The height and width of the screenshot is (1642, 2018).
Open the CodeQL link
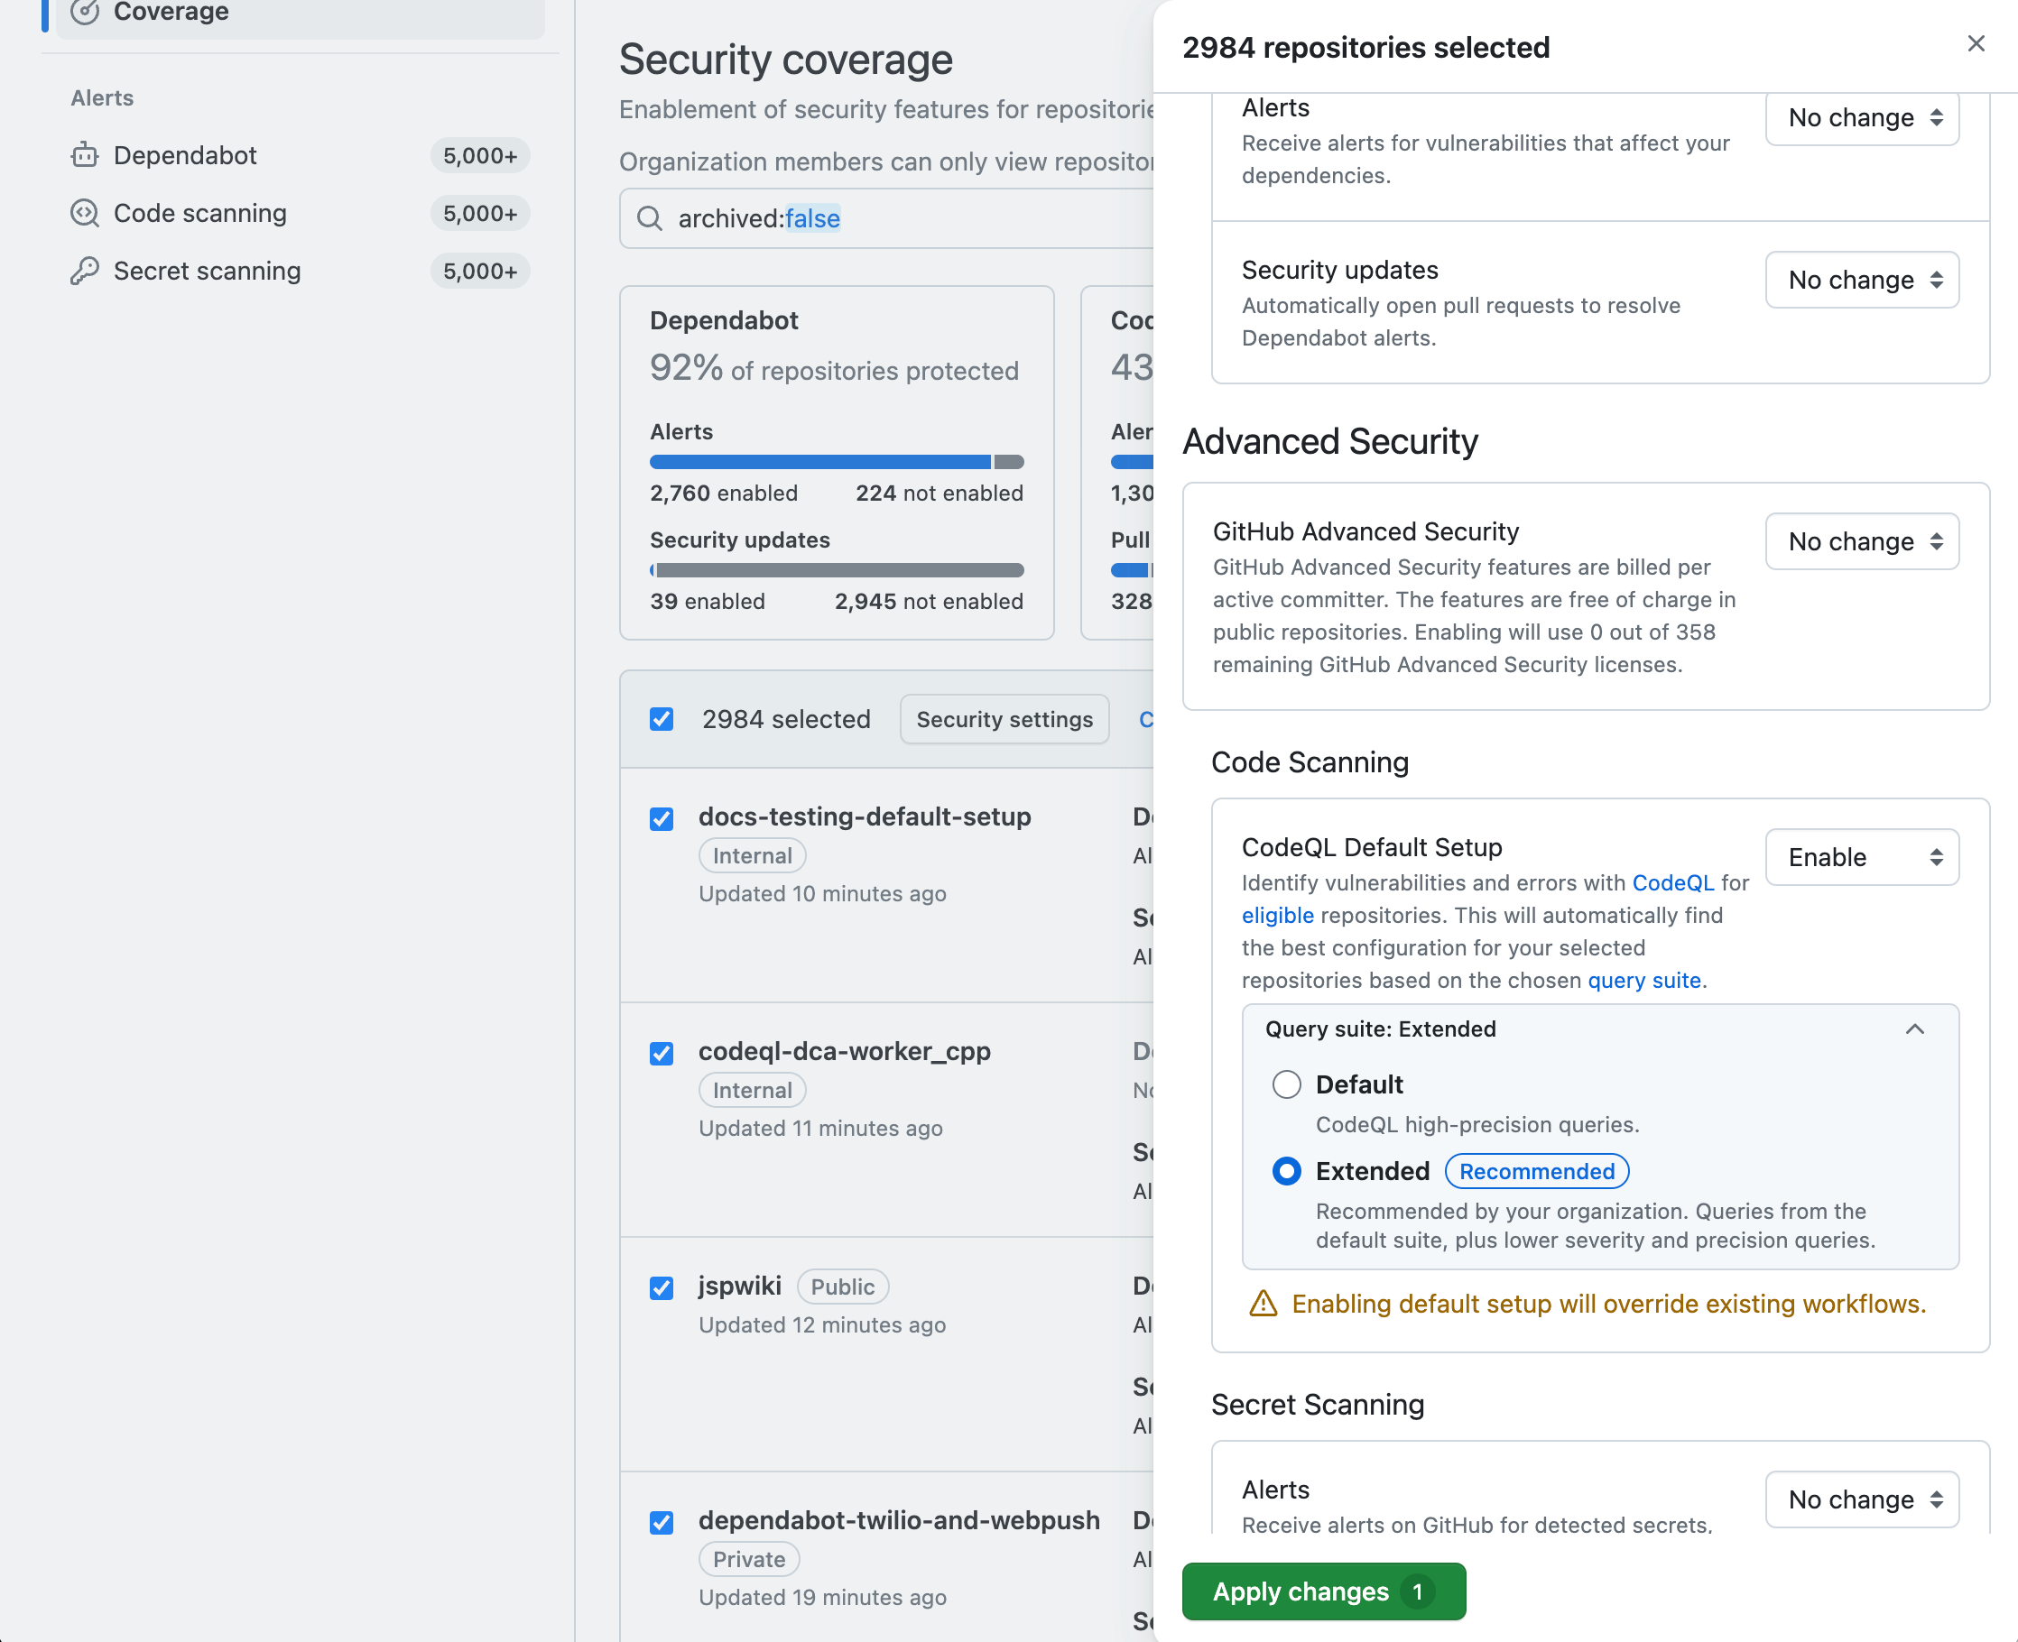coord(1672,882)
